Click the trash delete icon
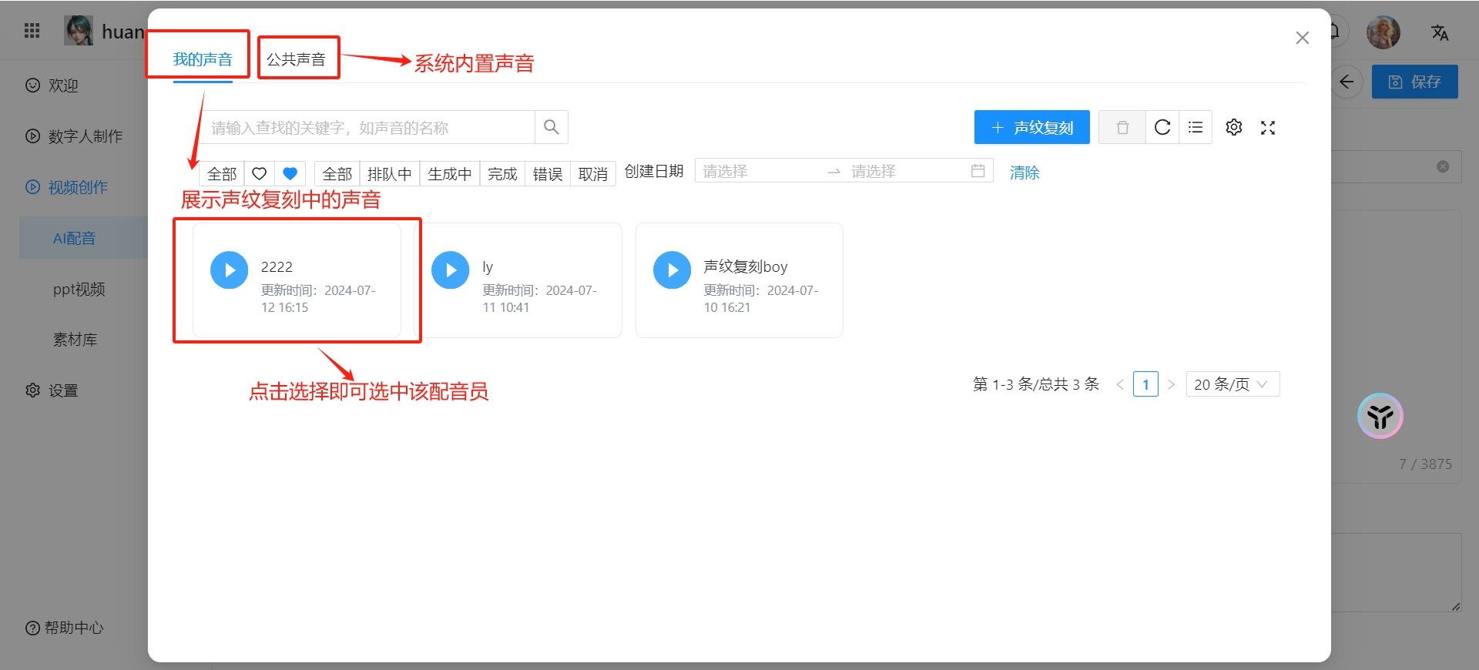1479x670 pixels. coord(1122,127)
